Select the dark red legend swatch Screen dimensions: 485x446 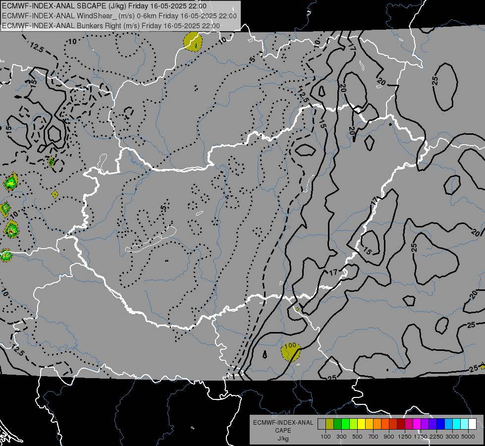coord(401,424)
